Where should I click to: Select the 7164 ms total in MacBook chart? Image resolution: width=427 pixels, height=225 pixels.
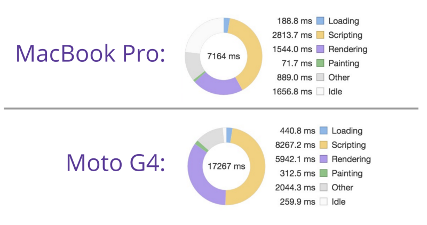(x=224, y=57)
